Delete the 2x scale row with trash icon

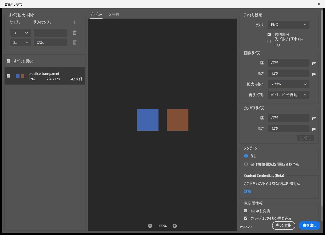pos(75,42)
